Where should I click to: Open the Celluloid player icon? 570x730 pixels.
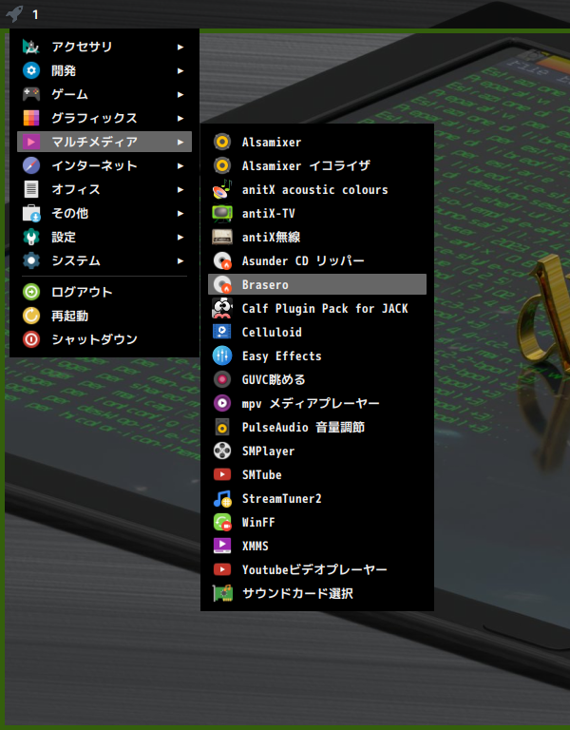pyautogui.click(x=222, y=332)
